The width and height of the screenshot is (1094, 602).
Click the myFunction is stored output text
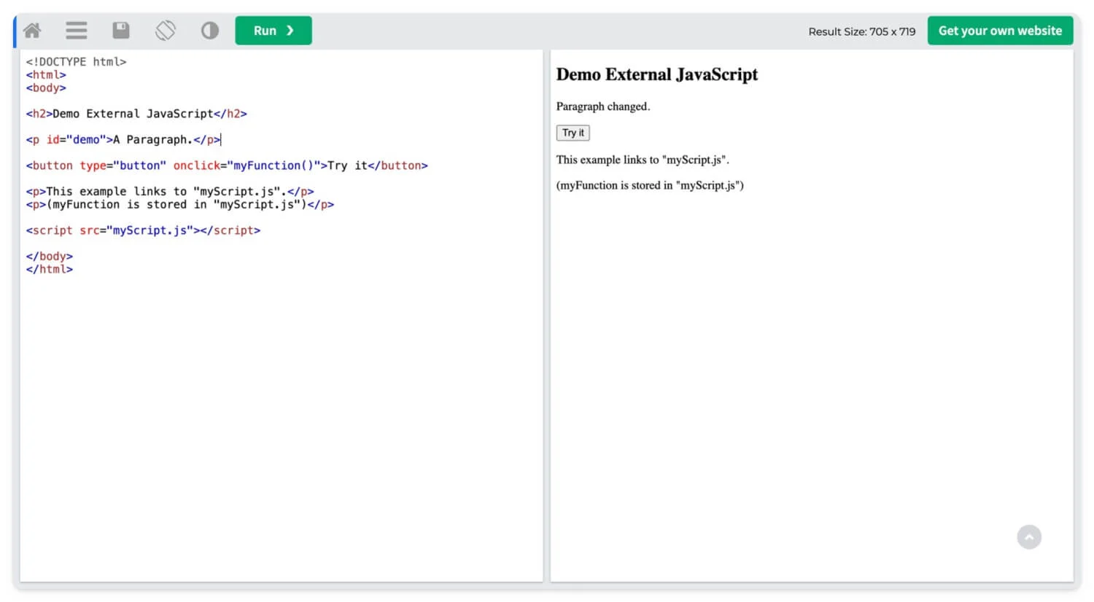click(x=649, y=185)
